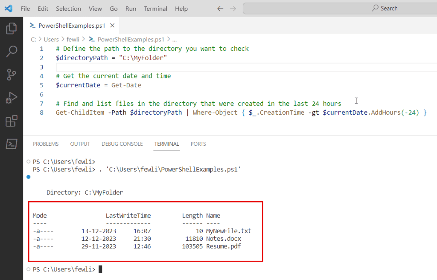Viewport: 437px width, 280px height.
Task: Open the Go menu
Action: pos(114,9)
